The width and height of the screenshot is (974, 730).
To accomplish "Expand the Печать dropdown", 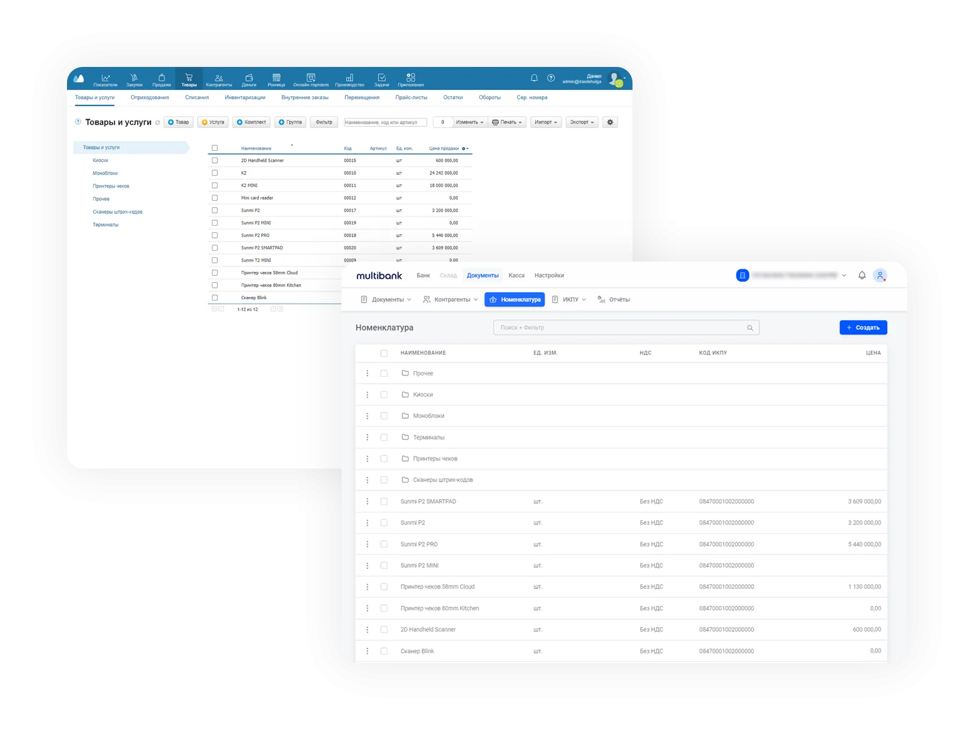I will [x=507, y=122].
